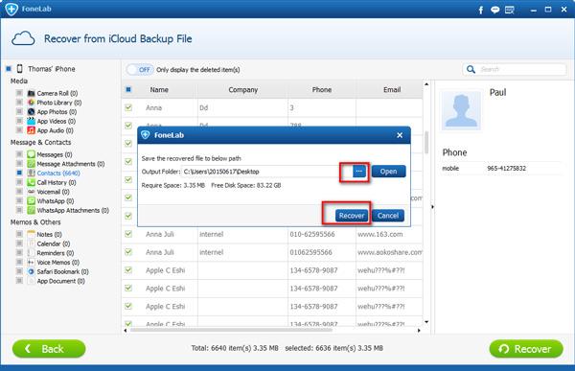Sort by the Name column header
Screen dimensions: 575x371
159,89
